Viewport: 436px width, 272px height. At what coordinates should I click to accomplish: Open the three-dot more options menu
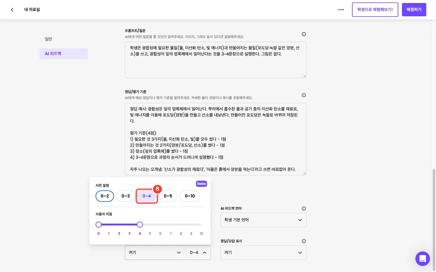coord(341,10)
